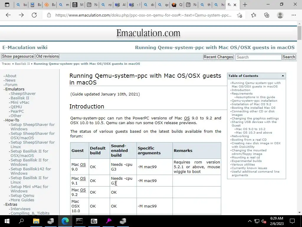Go back to the previous page

[8, 15]
